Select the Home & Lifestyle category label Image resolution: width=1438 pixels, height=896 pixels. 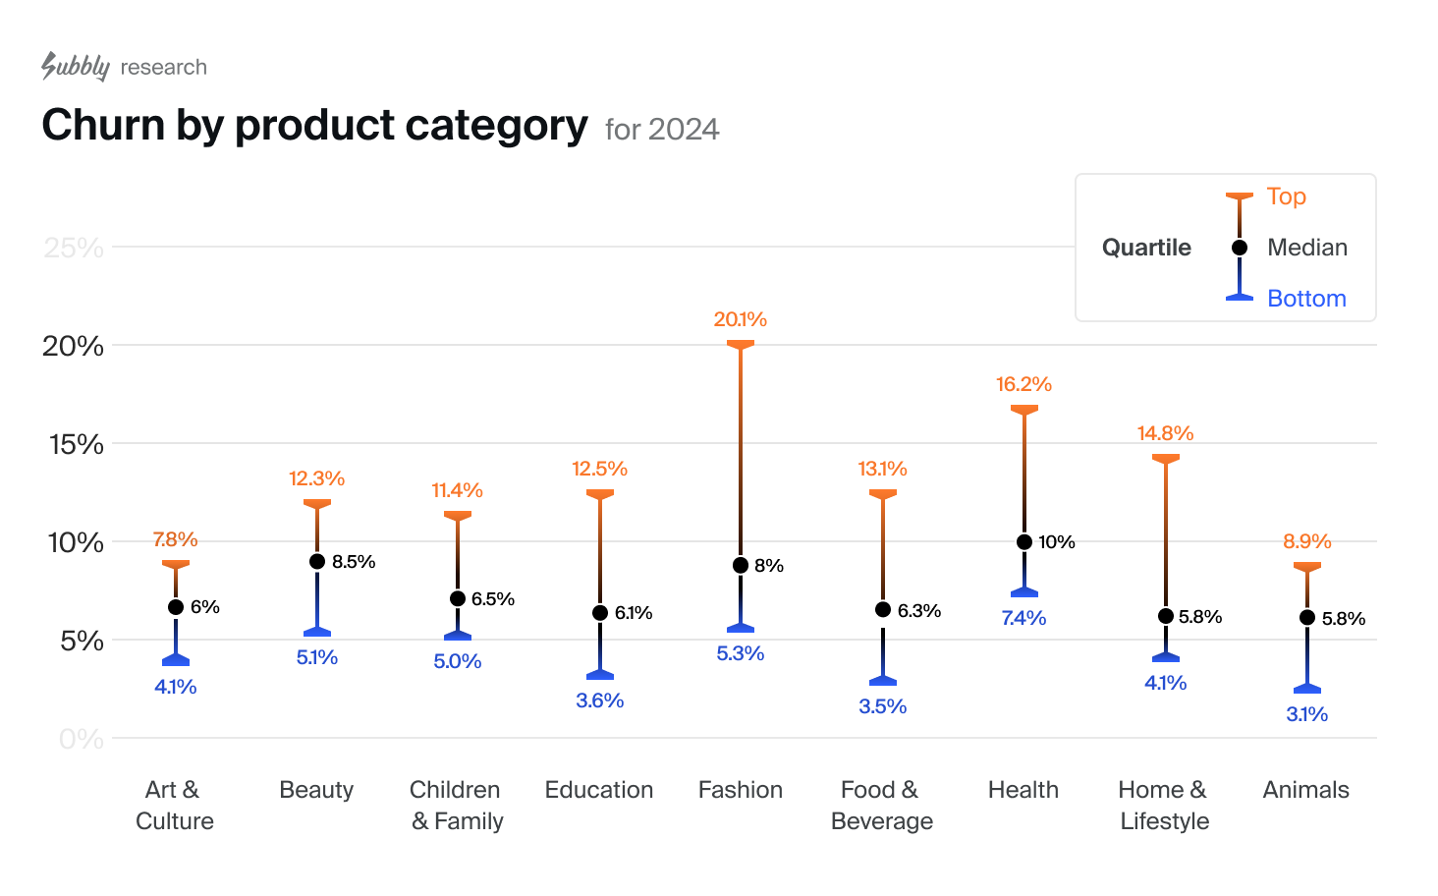[x=1164, y=805]
